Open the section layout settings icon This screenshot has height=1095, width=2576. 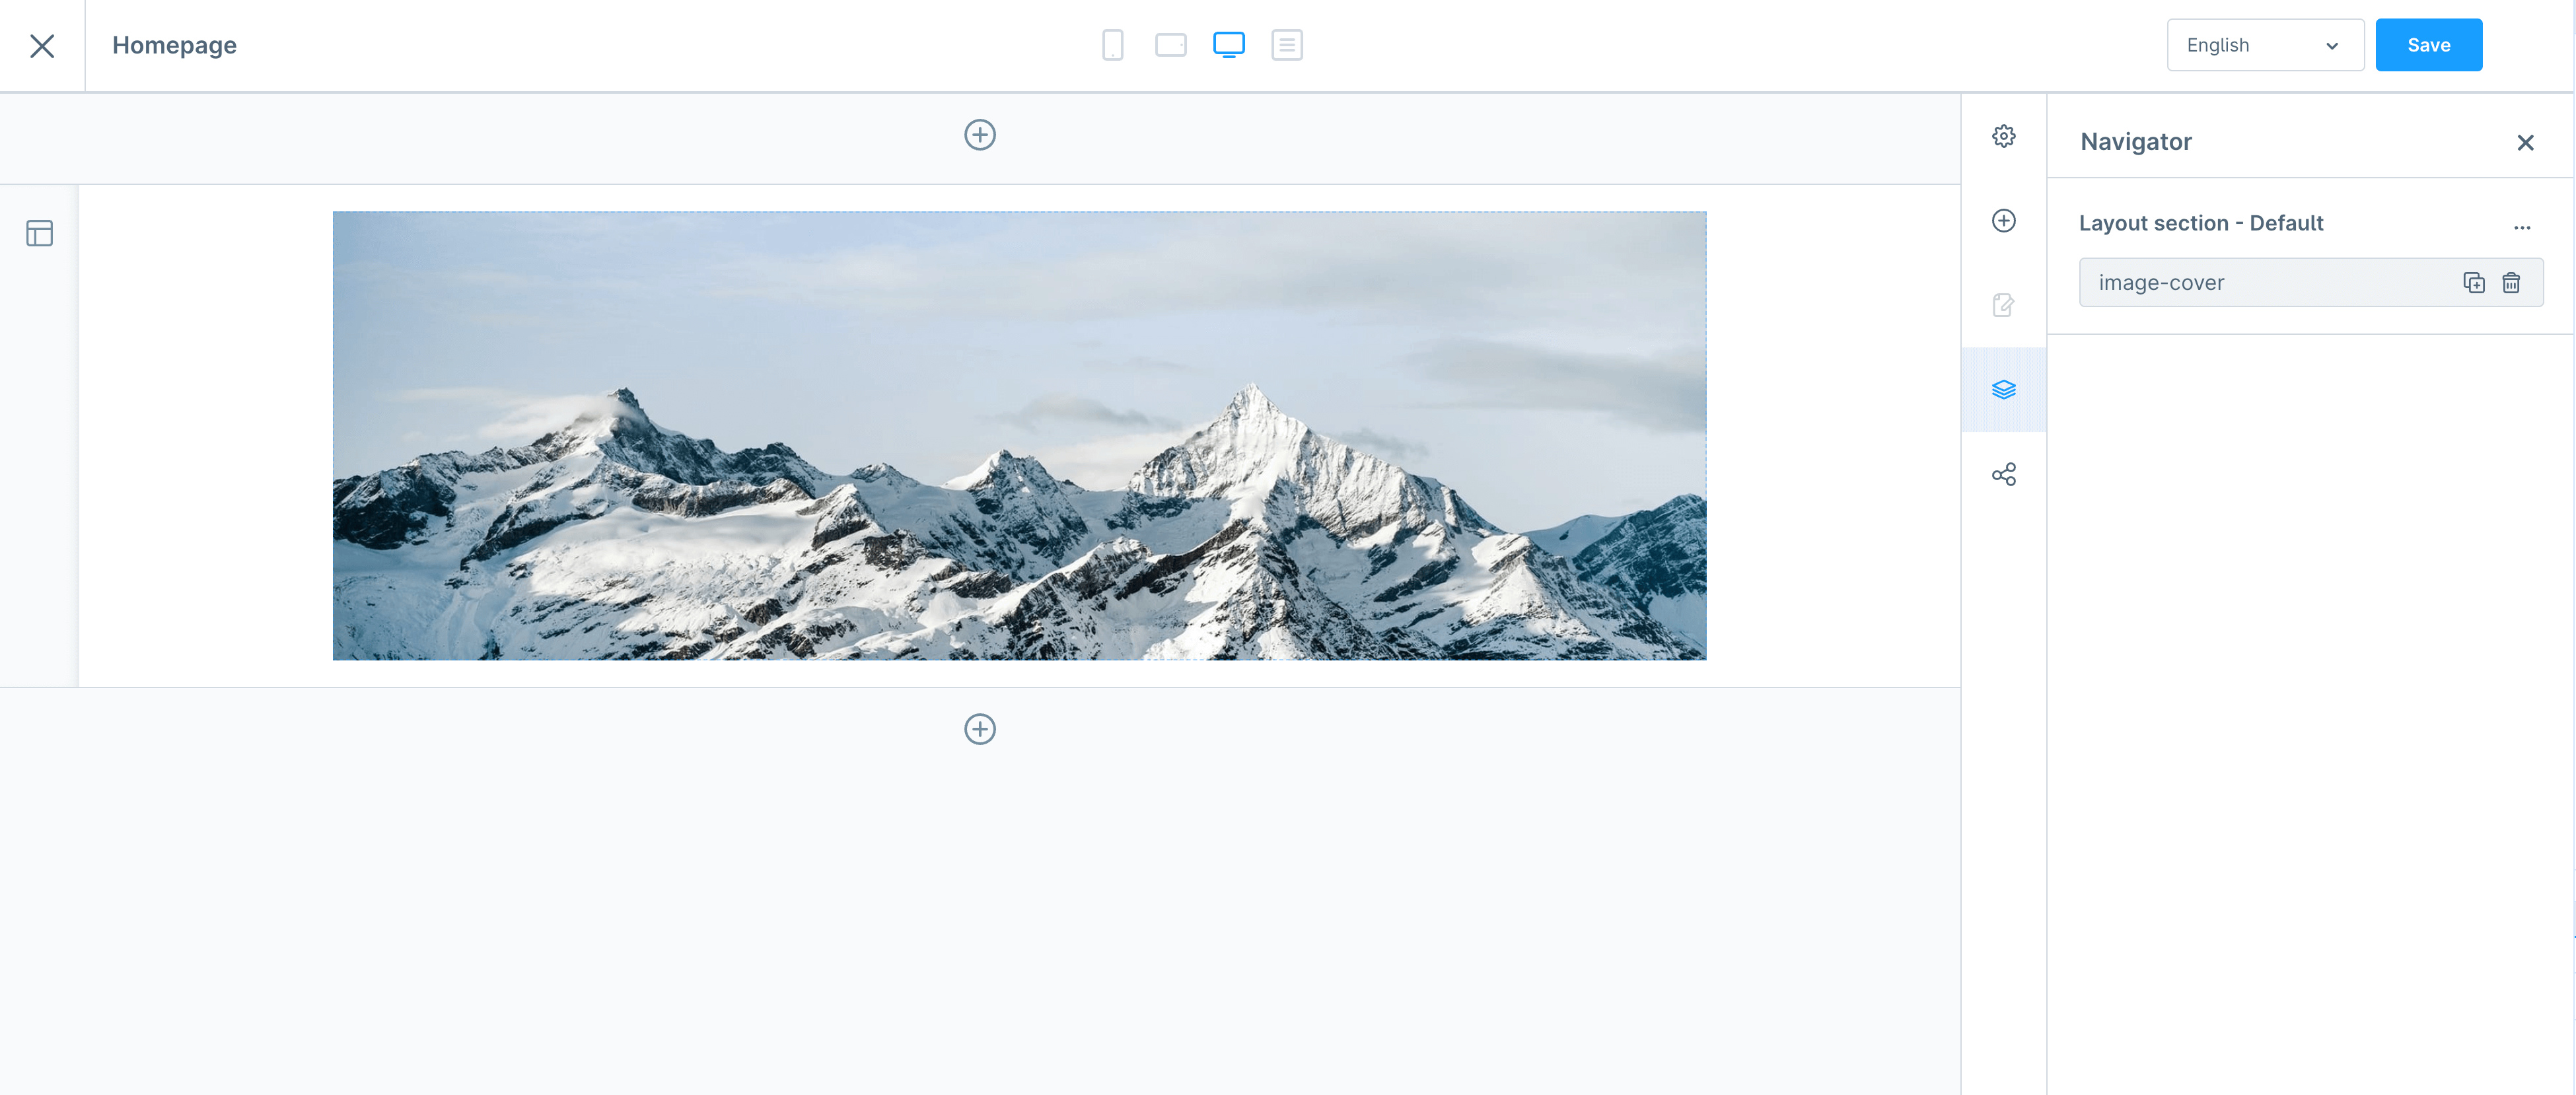[39, 233]
